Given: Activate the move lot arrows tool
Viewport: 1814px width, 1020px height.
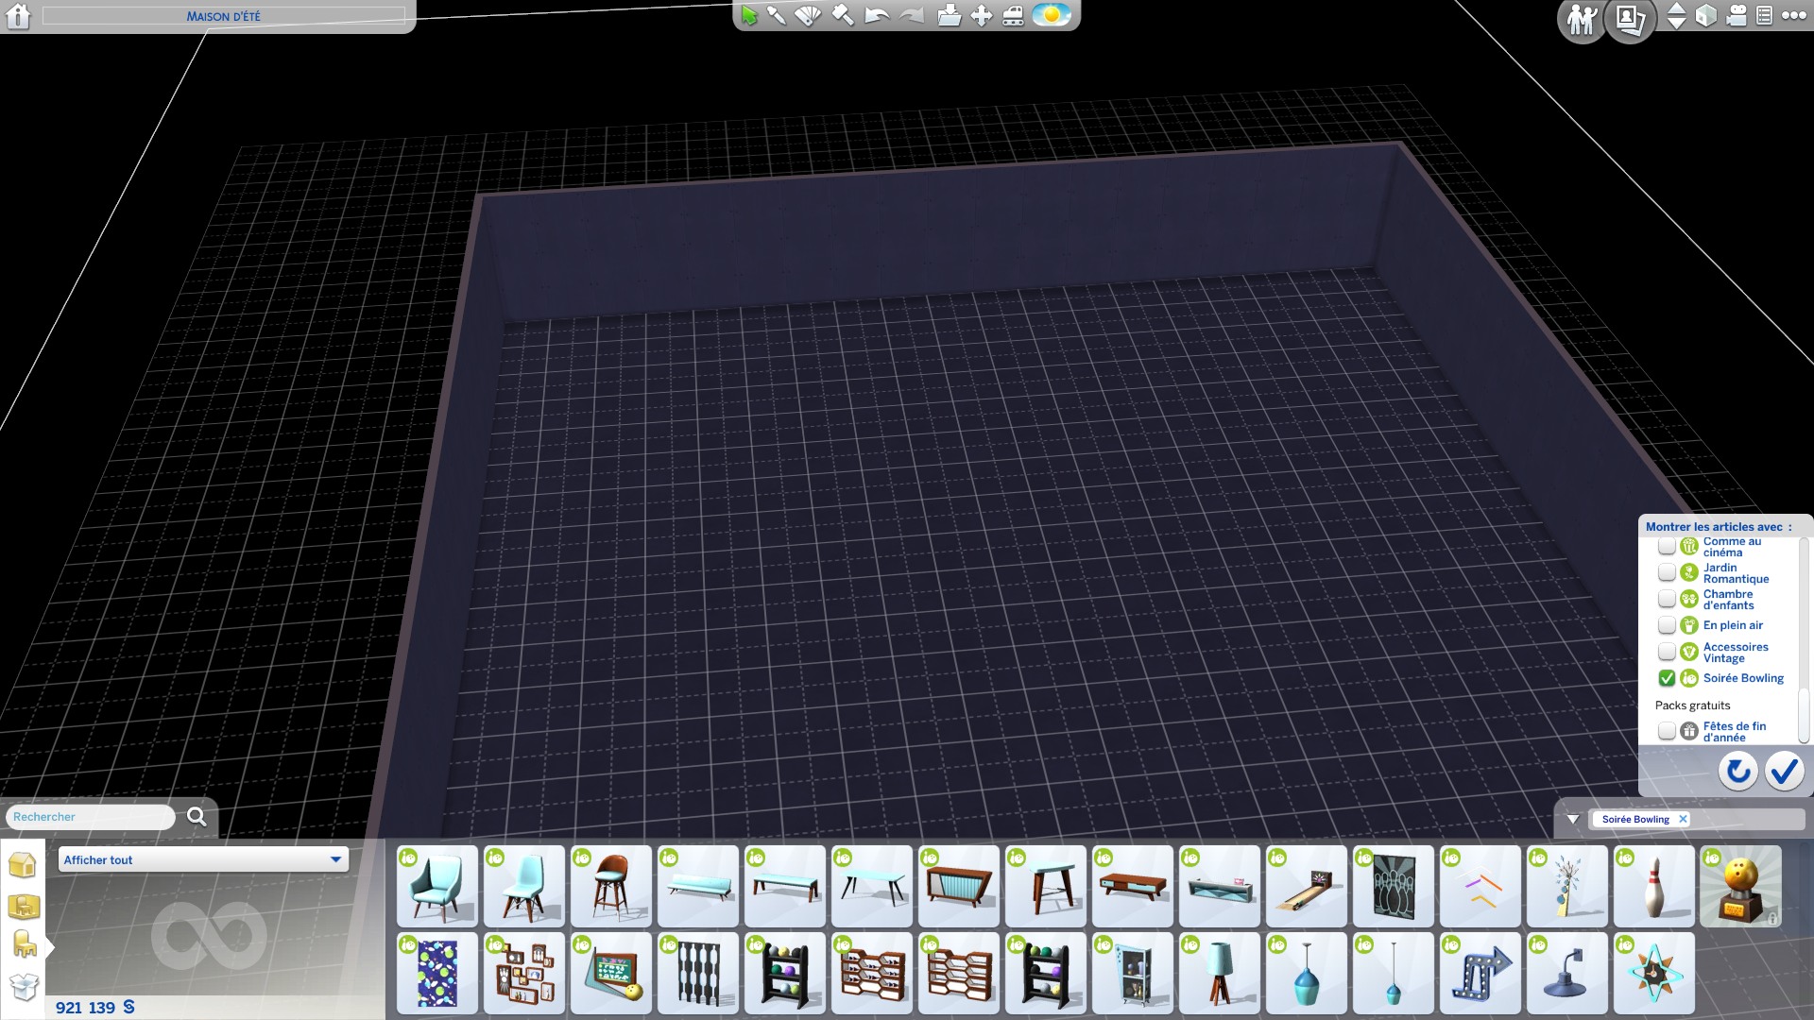Looking at the screenshot, I should coord(982,15).
